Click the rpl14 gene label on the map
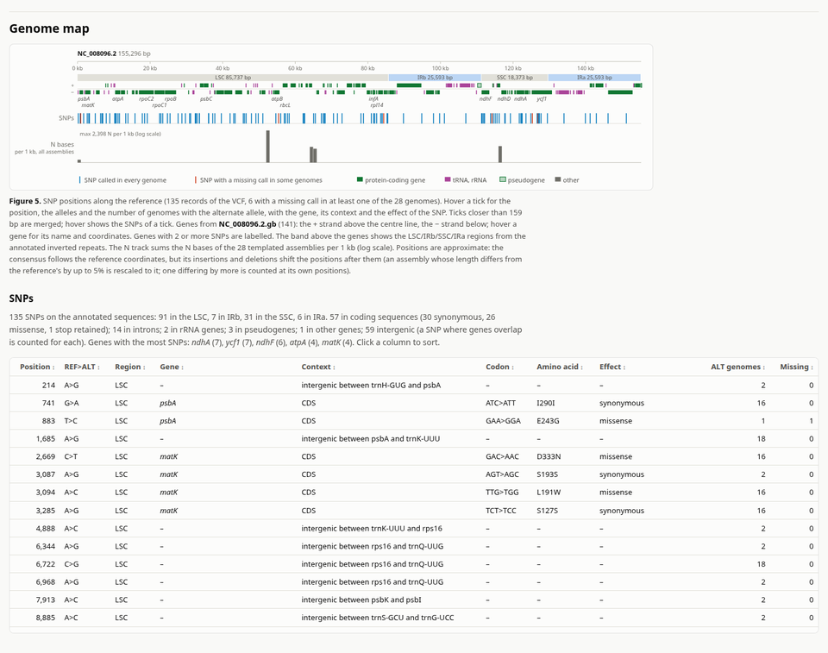The image size is (828, 653). click(x=377, y=105)
